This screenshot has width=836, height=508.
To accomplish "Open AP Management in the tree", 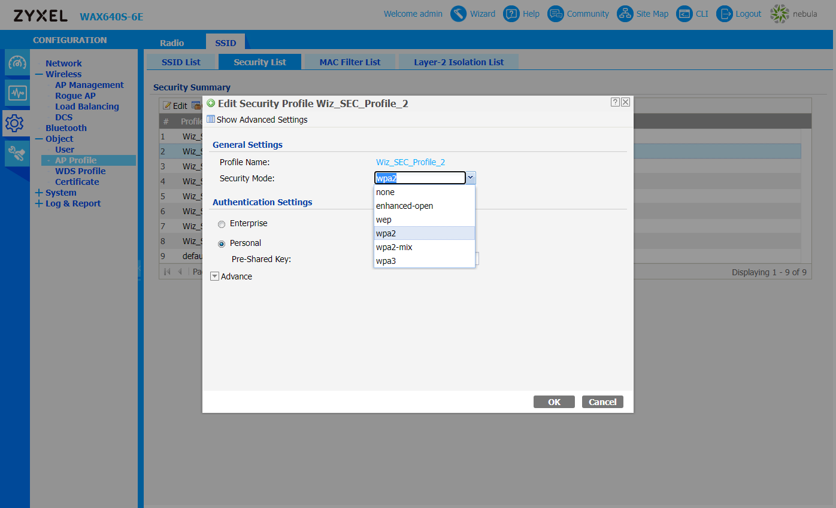I will click(89, 85).
